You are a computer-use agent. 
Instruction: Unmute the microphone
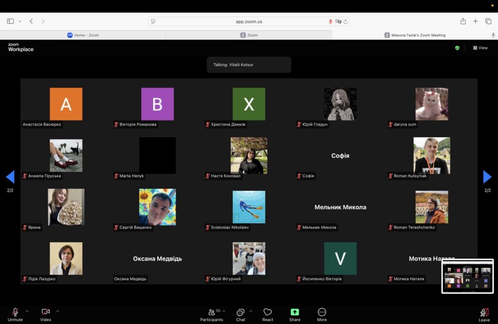(15, 314)
